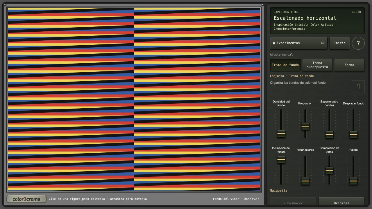
Task: Click the Compresión de trama slider knob
Action: (329, 170)
